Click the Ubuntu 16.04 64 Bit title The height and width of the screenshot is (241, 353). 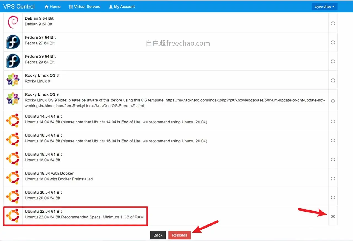click(x=43, y=135)
